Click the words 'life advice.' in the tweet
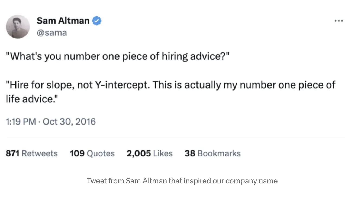The height and width of the screenshot is (201, 361). pyautogui.click(x=32, y=99)
